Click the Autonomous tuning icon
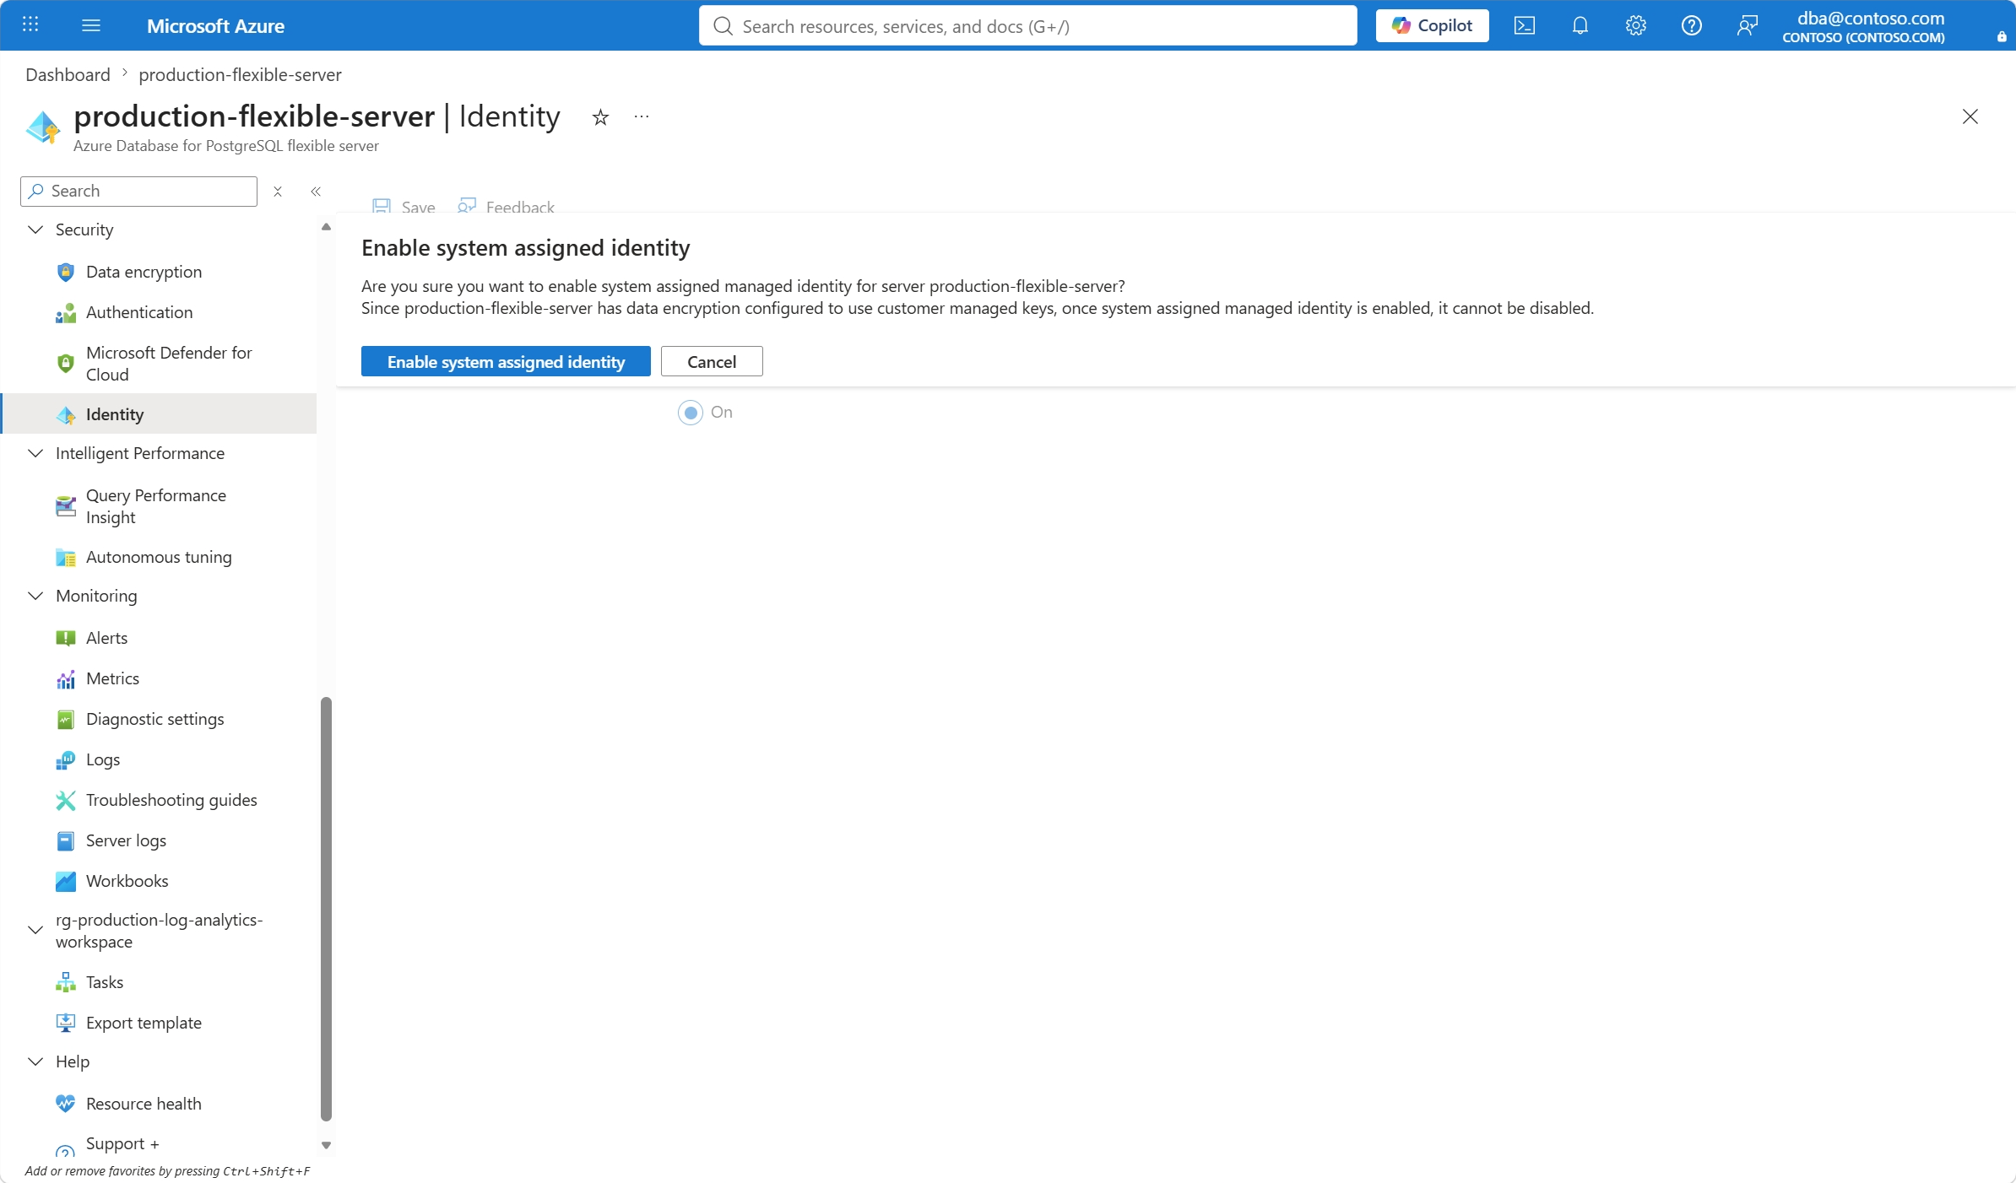 [x=66, y=557]
